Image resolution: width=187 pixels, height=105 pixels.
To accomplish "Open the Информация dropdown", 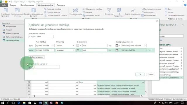I will point(149,15).
